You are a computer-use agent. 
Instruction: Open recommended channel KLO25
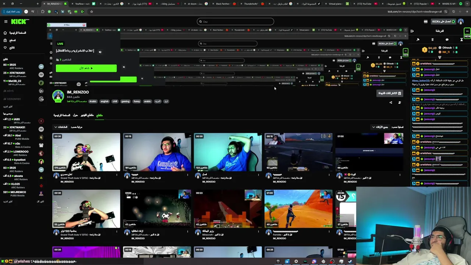pos(23,185)
